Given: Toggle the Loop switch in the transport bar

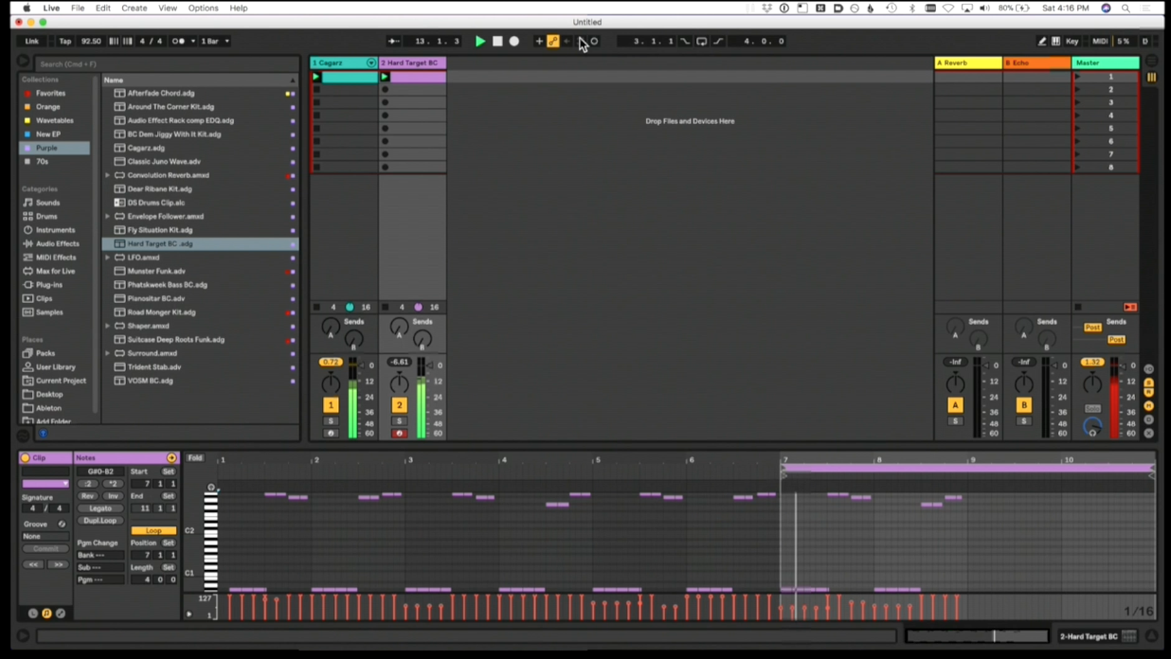Looking at the screenshot, I should click(x=701, y=42).
